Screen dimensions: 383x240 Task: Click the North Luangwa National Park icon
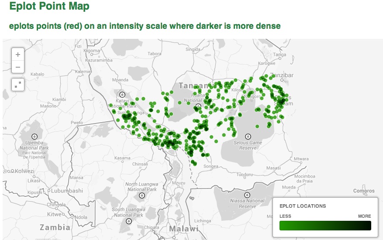142,195
